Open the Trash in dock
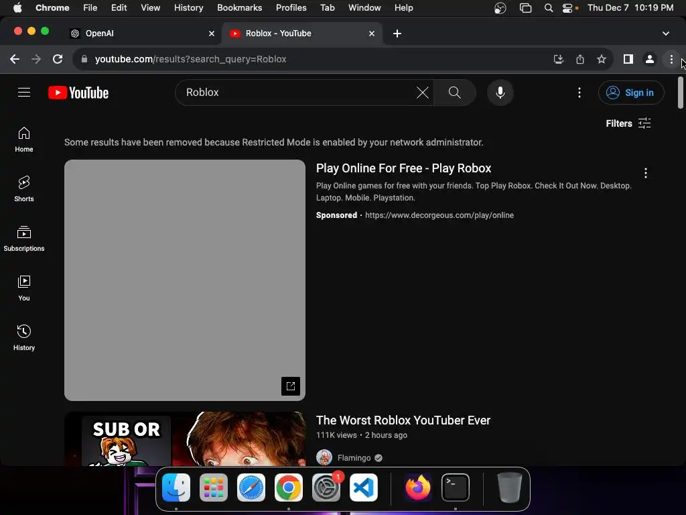Image resolution: width=686 pixels, height=515 pixels. tap(510, 488)
